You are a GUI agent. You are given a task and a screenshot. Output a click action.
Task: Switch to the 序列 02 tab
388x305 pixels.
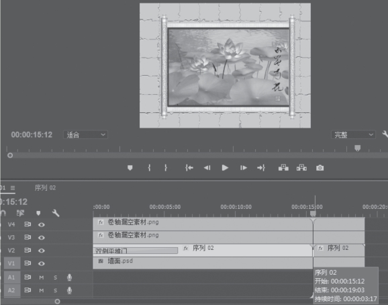(x=45, y=188)
